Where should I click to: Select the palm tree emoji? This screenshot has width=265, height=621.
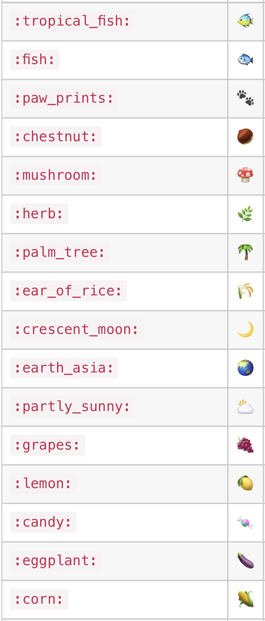click(x=245, y=252)
